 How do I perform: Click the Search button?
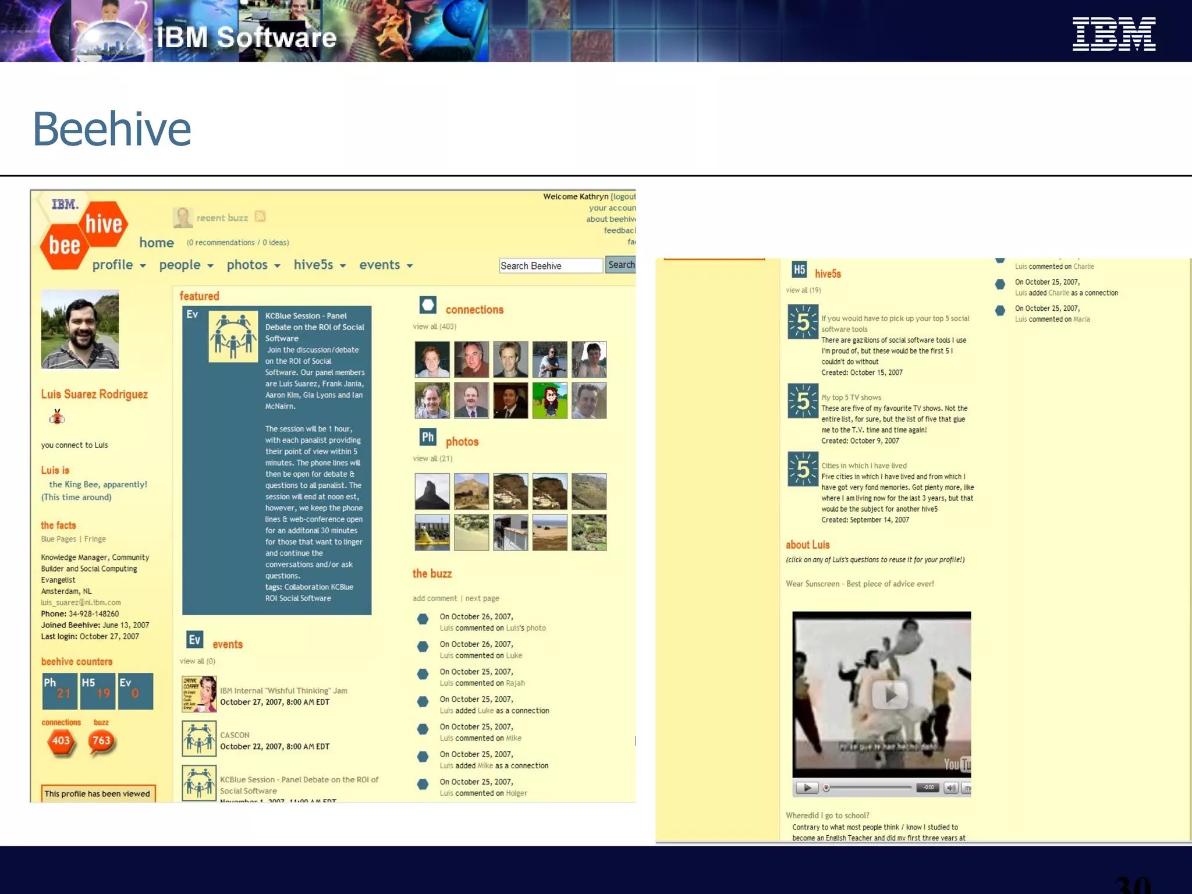coord(620,265)
